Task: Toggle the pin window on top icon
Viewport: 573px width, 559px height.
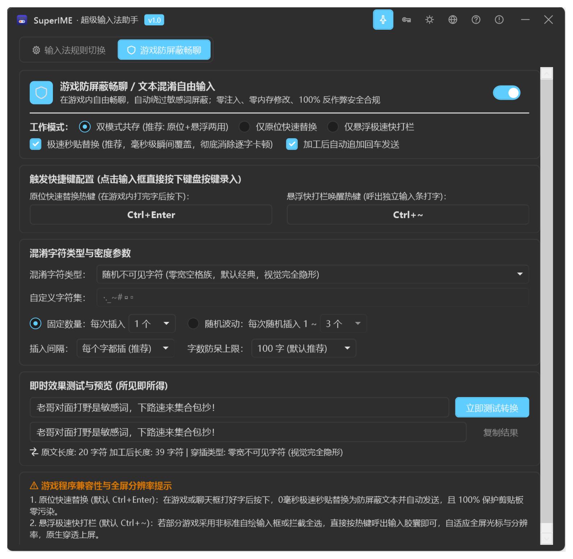Action: click(383, 20)
